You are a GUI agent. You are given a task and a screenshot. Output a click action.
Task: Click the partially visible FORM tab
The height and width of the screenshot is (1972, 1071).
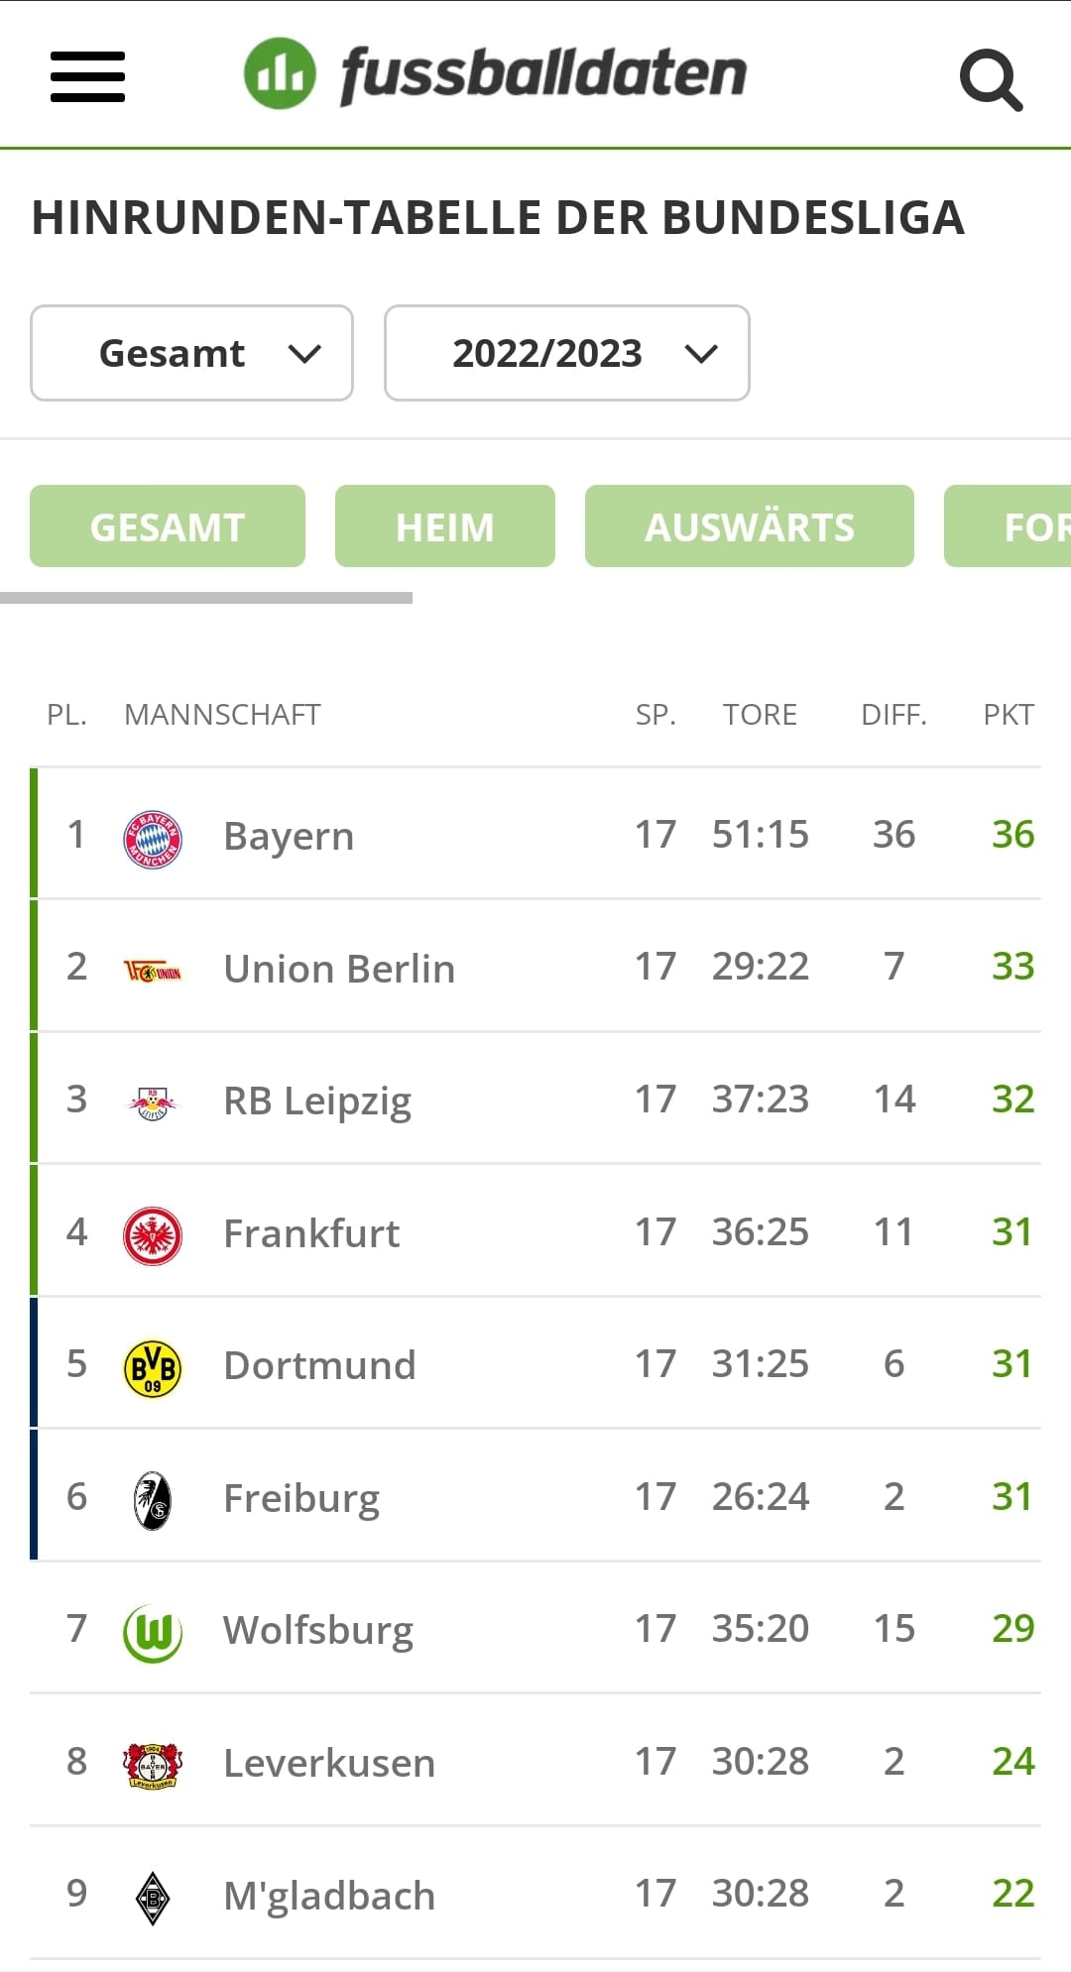(x=1021, y=526)
